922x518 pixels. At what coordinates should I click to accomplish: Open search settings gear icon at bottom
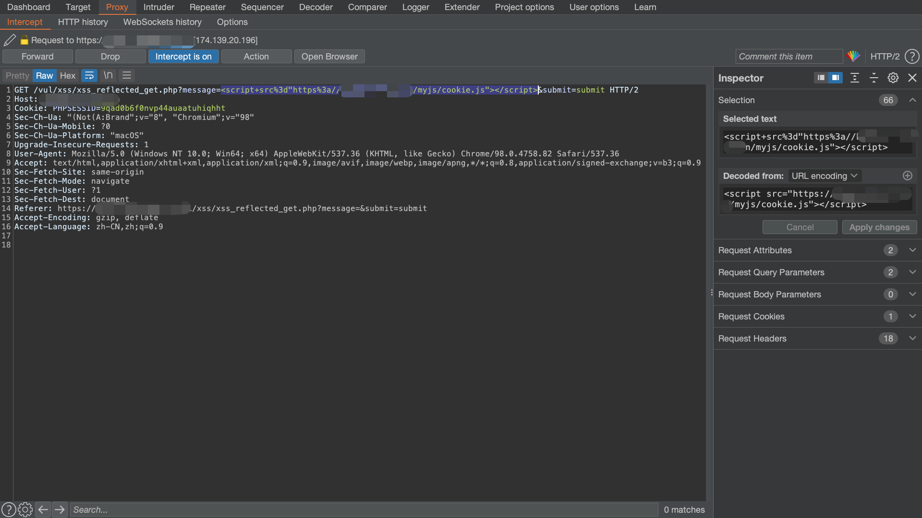[25, 509]
